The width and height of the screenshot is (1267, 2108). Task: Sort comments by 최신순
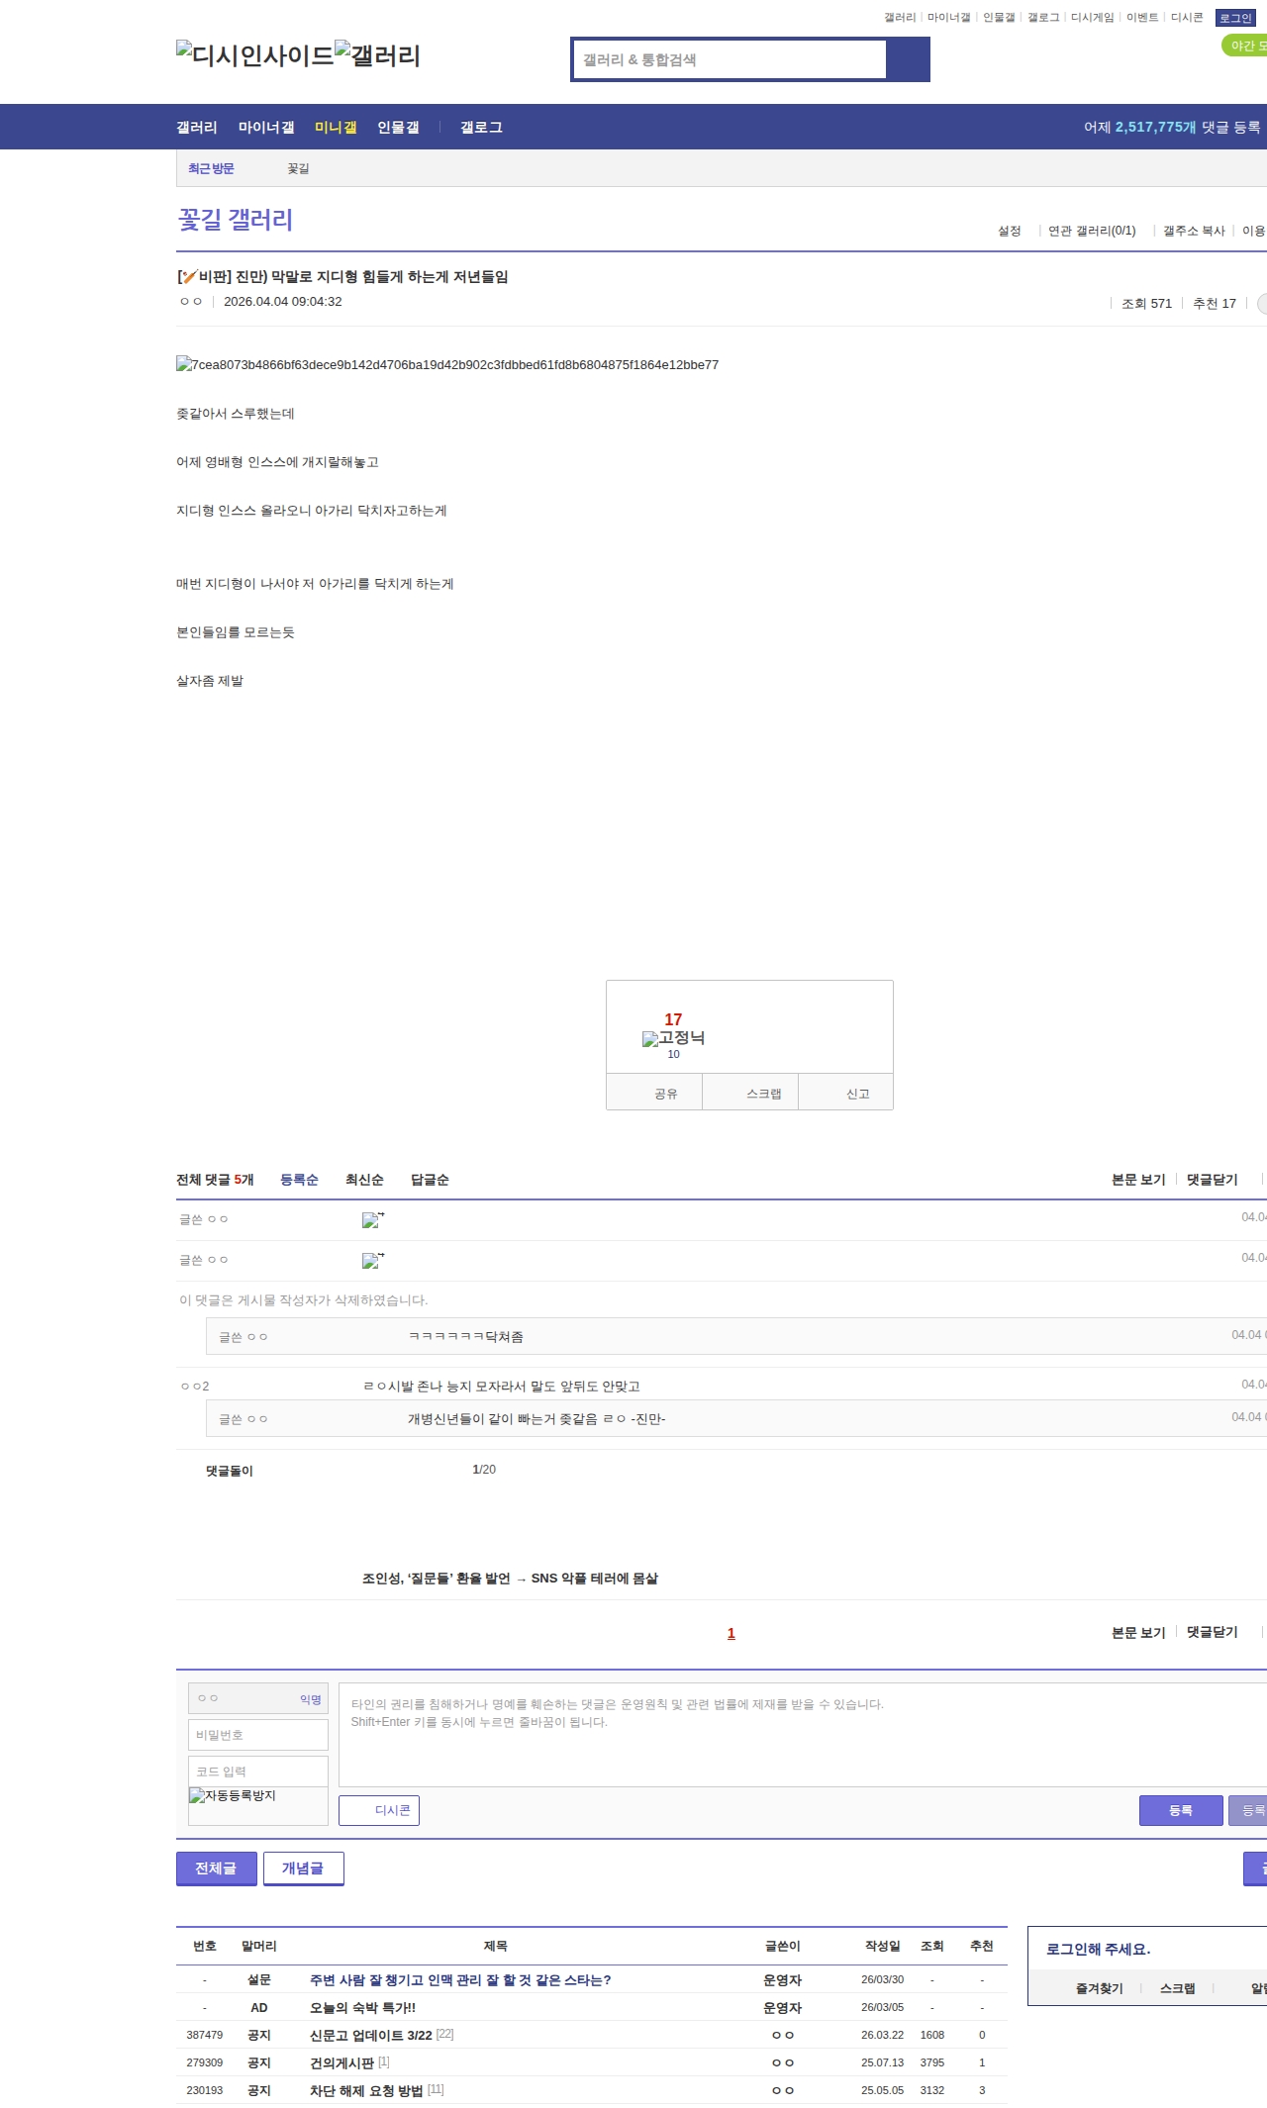pos(364,1180)
